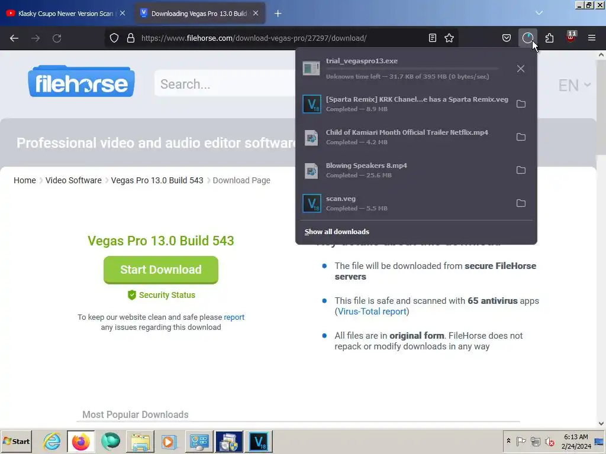Open the Windows Start menu
Viewport: 606px width, 454px height.
coord(16,442)
